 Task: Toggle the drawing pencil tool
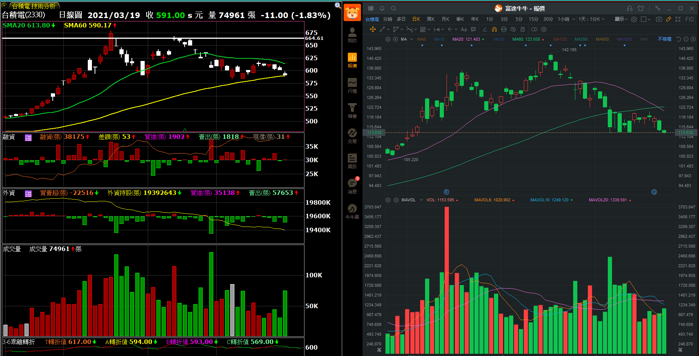668,19
